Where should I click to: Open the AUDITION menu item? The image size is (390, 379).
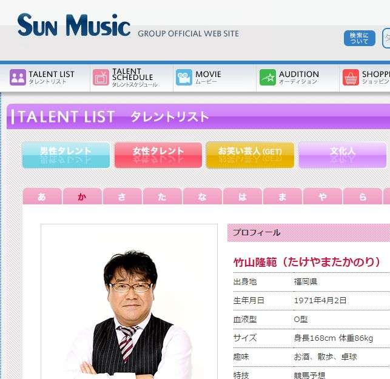click(x=298, y=78)
